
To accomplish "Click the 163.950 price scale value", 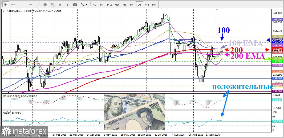I will click(x=277, y=14).
